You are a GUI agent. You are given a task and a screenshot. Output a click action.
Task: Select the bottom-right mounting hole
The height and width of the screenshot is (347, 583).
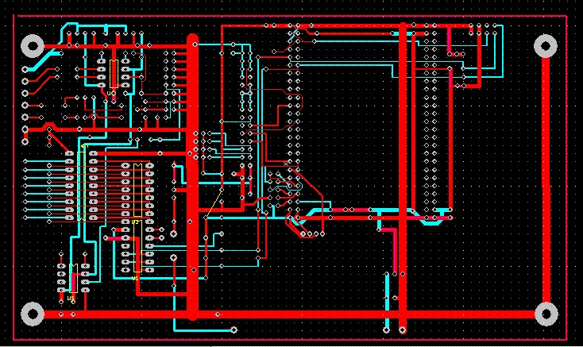[546, 314]
